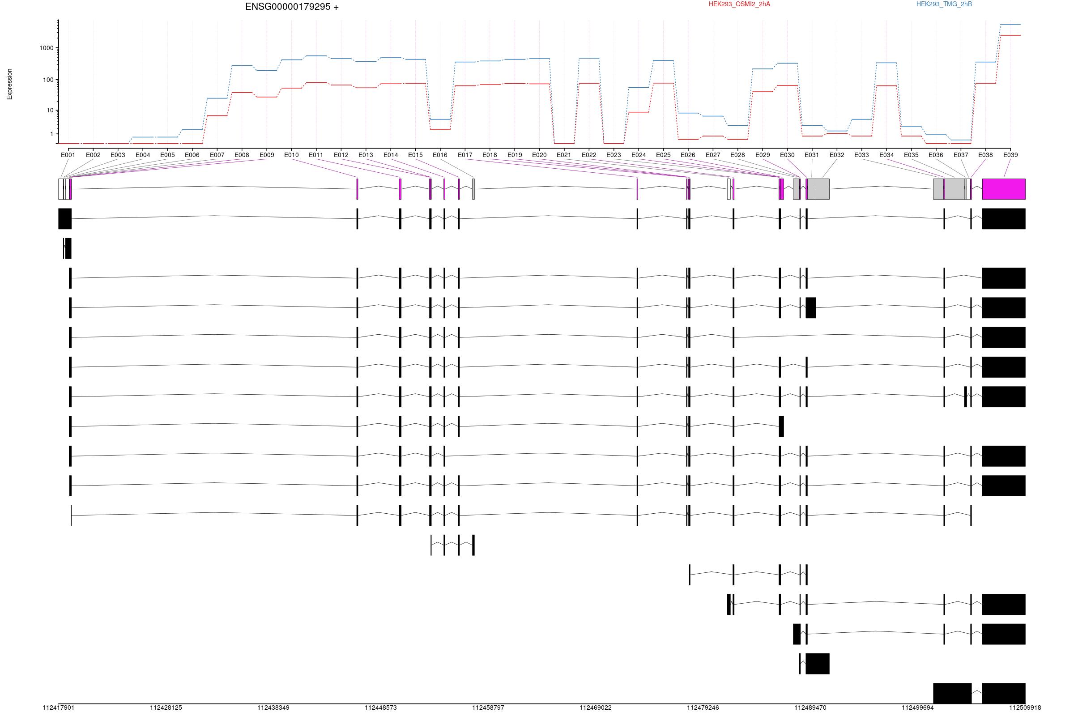Click the exon label E033

862,155
